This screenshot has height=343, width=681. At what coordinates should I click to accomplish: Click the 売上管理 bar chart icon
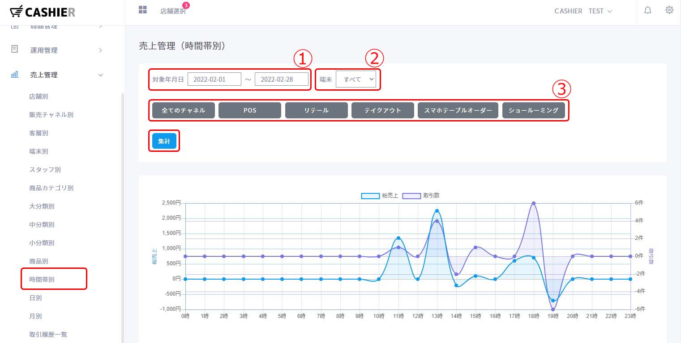pos(15,74)
